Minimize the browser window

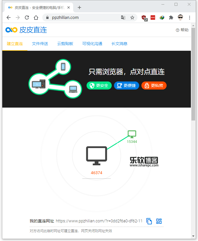click(163, 5)
